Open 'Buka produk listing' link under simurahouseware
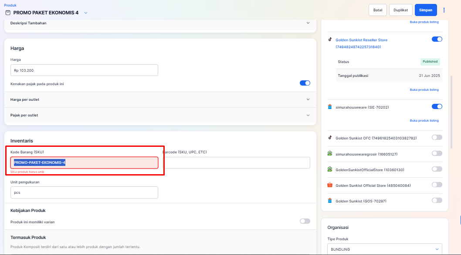 [x=424, y=120]
